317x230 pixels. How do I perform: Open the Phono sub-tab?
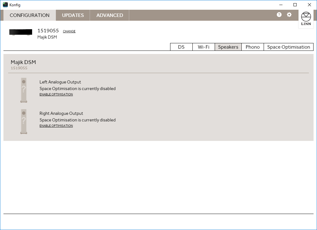coord(253,47)
